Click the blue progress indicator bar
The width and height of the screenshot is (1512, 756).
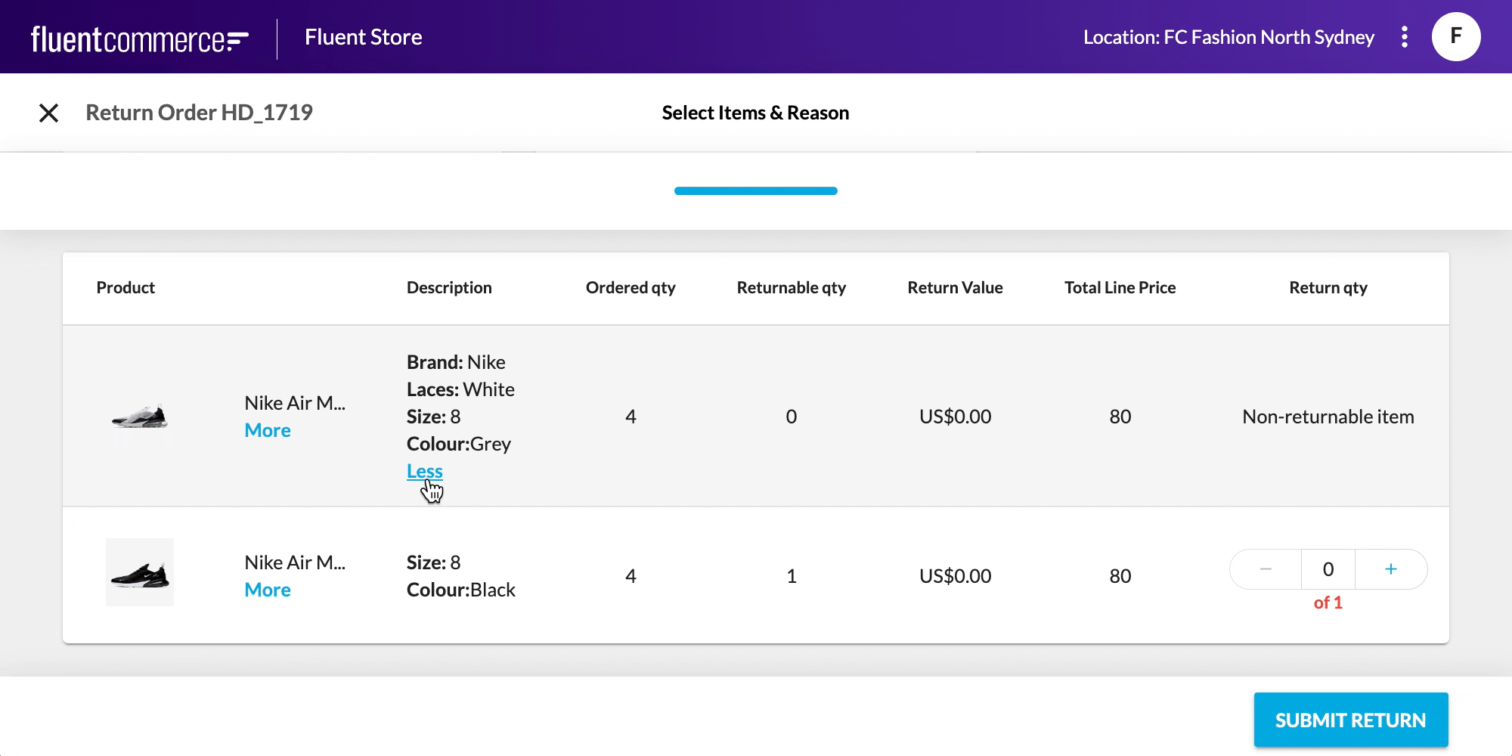pos(755,191)
